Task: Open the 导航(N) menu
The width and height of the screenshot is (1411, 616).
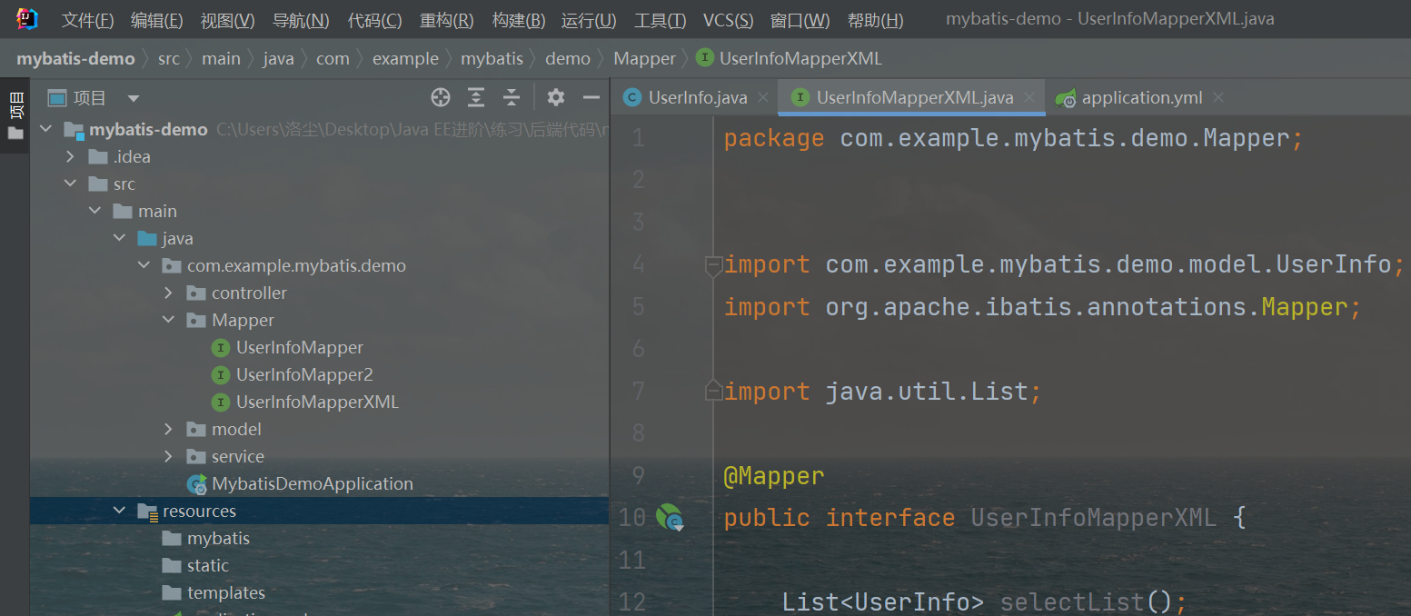Action: [301, 20]
